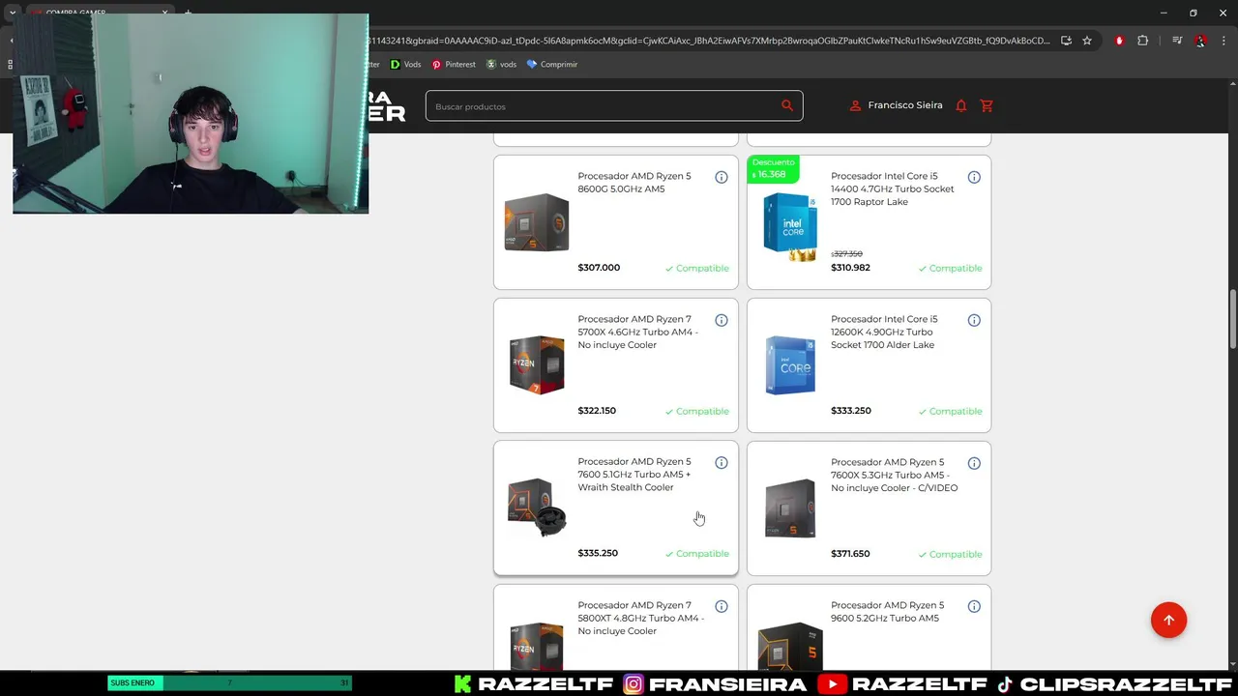Screen dimensions: 1238x696
Task: Open info for Ryzen 5 8600G processor
Action: [721, 177]
